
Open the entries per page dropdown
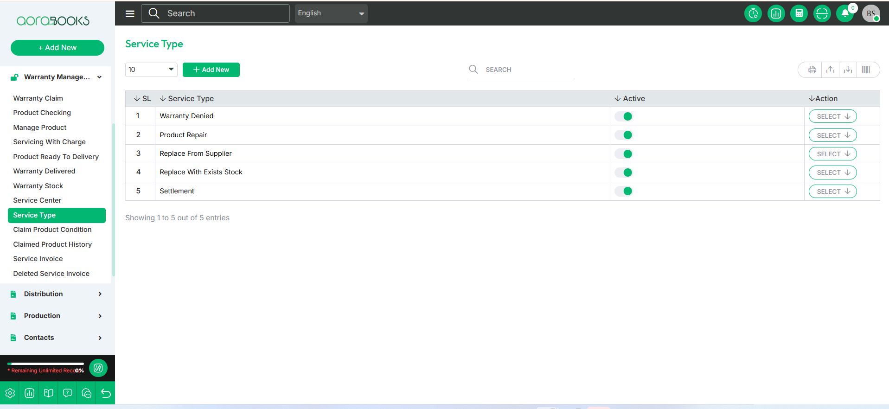pyautogui.click(x=151, y=70)
